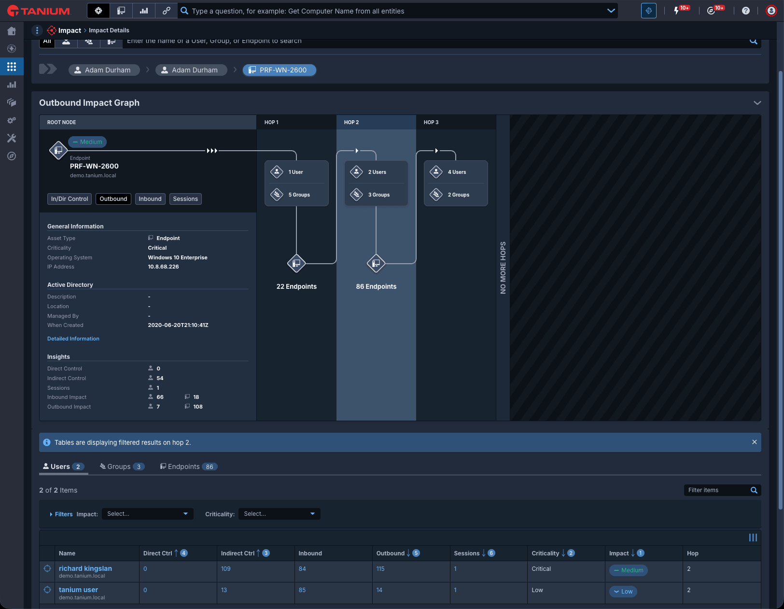Select the endpoint device icon in top toolbar
The width and height of the screenshot is (784, 609).
click(x=121, y=11)
